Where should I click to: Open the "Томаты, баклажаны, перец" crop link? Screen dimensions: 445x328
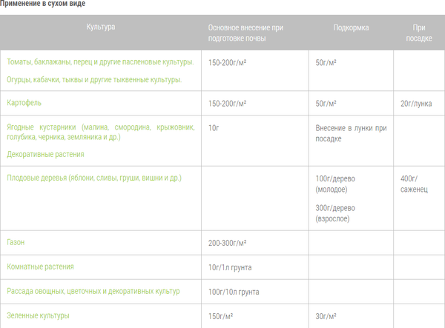(x=100, y=62)
